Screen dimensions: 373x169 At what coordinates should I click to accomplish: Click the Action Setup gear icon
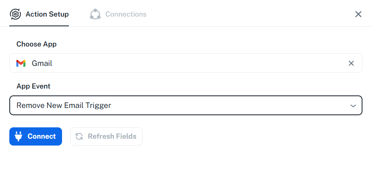tap(15, 14)
